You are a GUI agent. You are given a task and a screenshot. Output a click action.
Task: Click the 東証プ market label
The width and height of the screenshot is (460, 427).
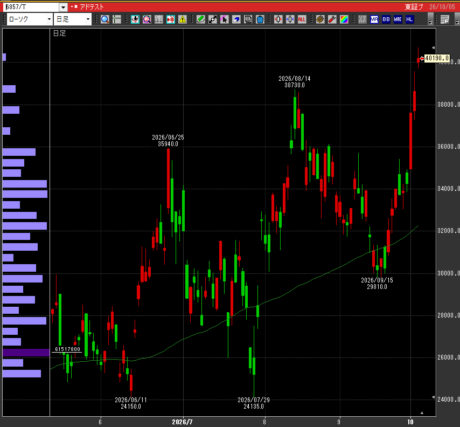point(414,7)
